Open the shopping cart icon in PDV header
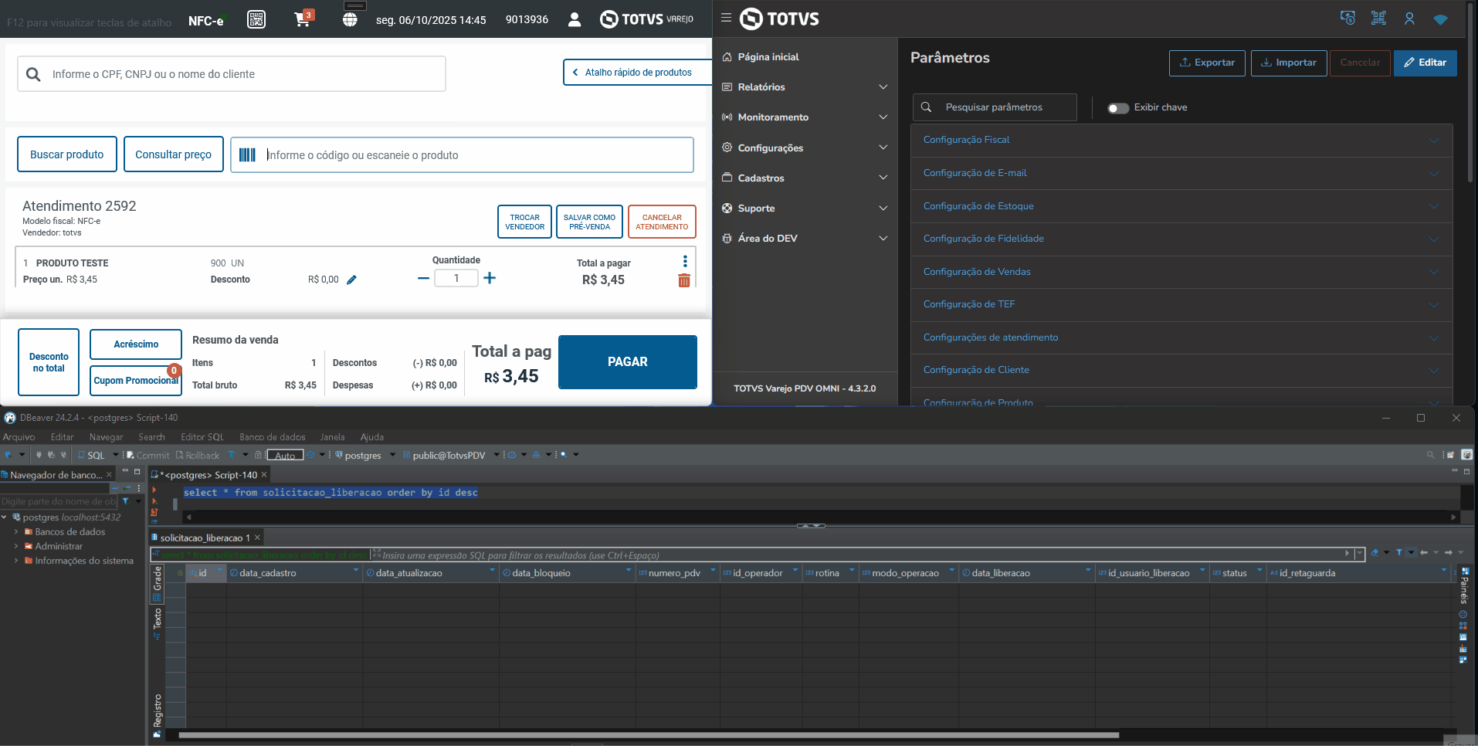The width and height of the screenshot is (1478, 746). coord(302,19)
